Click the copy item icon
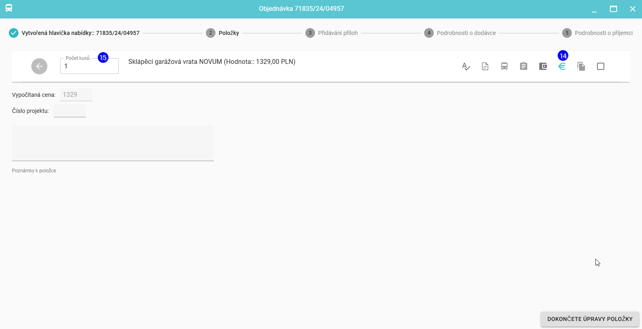This screenshot has width=642, height=329. click(581, 66)
